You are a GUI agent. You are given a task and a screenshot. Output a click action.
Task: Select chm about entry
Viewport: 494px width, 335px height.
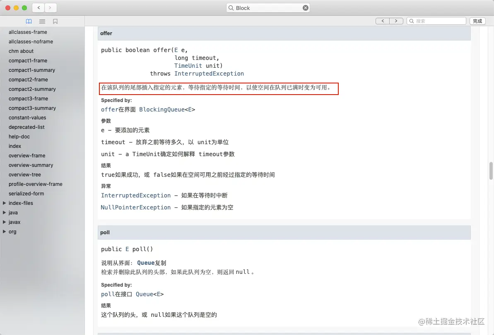point(21,51)
